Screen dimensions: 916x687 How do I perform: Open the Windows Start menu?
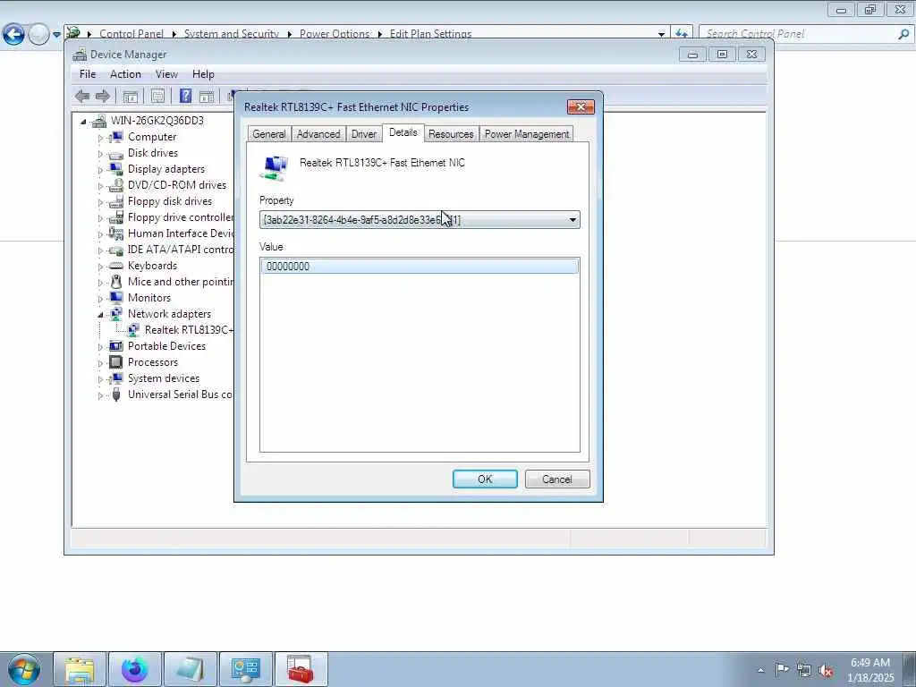pos(24,669)
